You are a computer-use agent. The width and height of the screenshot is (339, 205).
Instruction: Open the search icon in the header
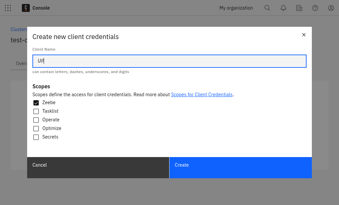pyautogui.click(x=267, y=8)
